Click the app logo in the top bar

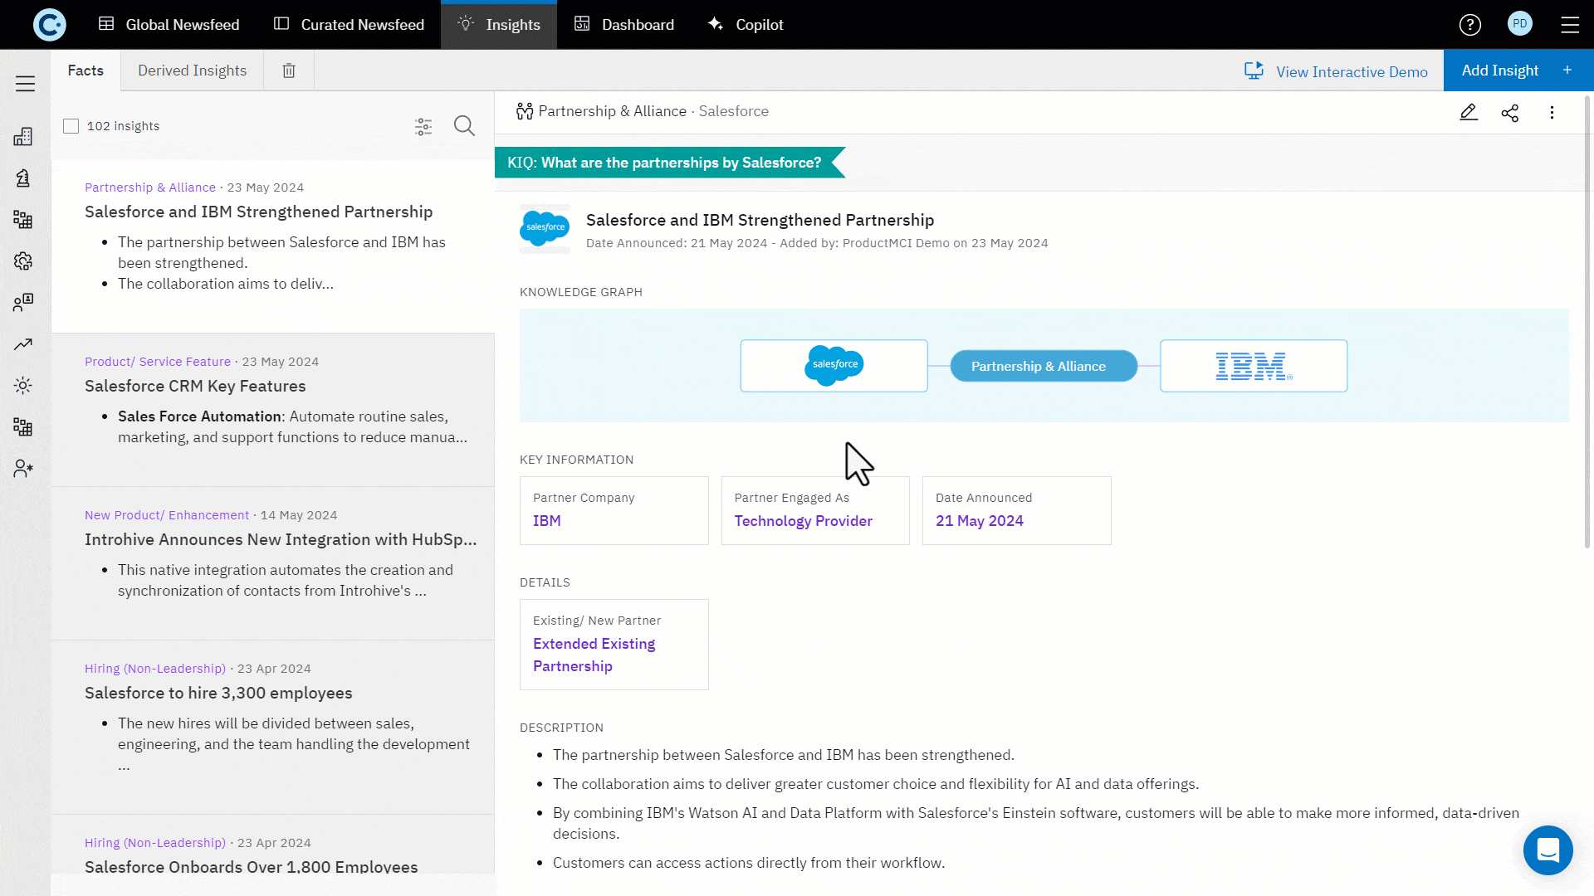tap(49, 25)
